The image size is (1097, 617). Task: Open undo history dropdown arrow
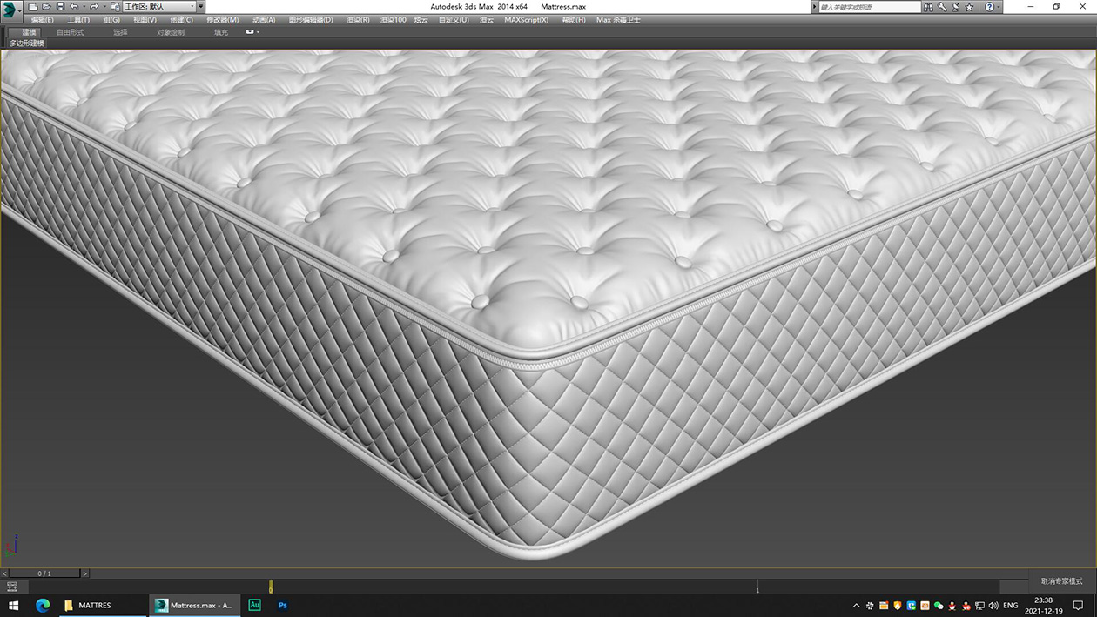84,7
